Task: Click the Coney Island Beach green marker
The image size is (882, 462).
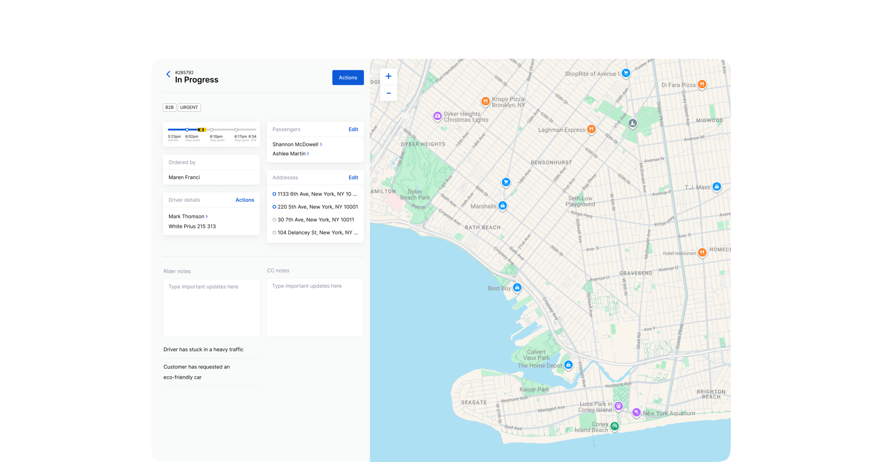Action: (x=614, y=426)
